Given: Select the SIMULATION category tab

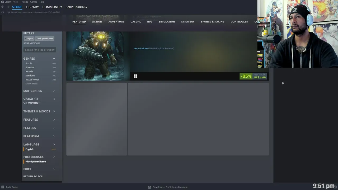Looking at the screenshot, I should (x=167, y=22).
